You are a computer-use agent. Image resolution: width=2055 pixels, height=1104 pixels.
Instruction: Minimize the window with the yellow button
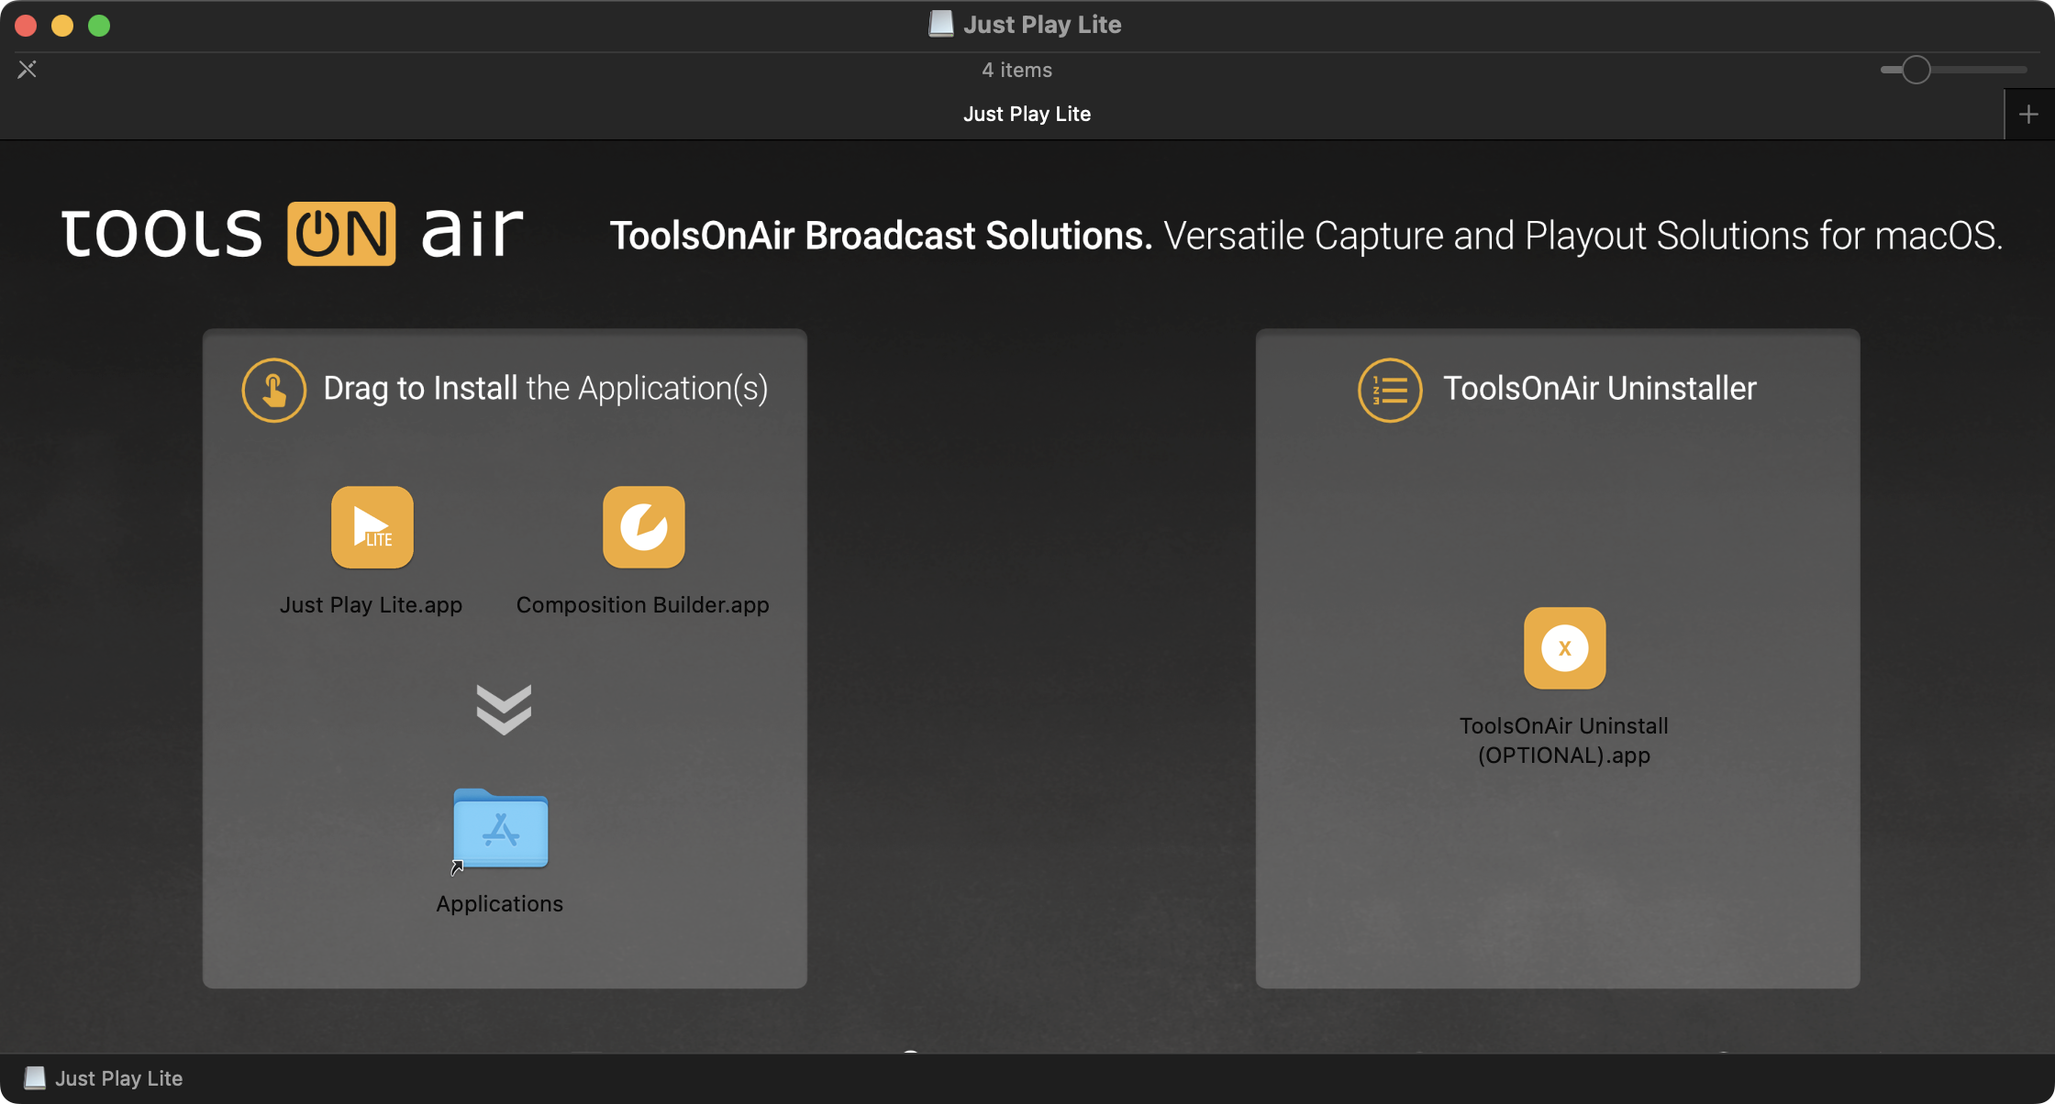coord(62,26)
